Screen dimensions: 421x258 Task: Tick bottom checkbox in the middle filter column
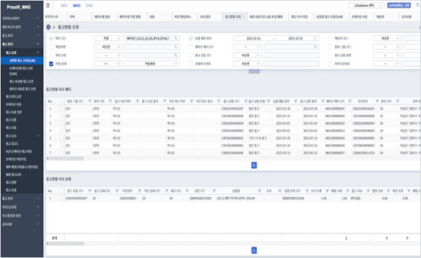pos(190,64)
